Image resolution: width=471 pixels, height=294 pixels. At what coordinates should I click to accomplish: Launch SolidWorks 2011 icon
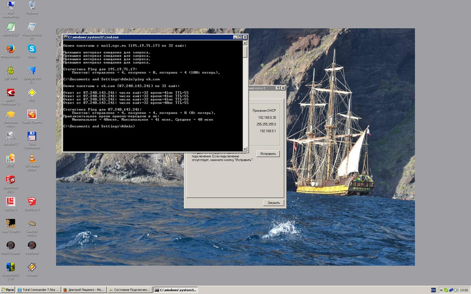(x=10, y=181)
